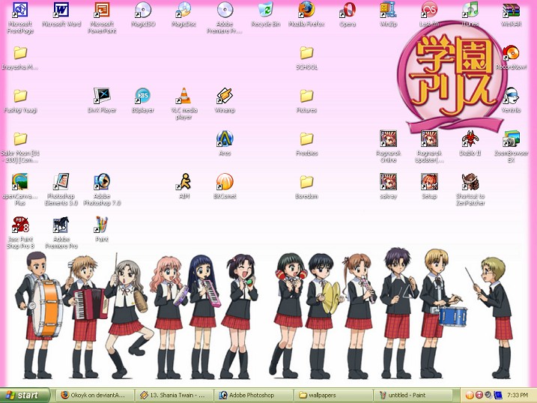Click the red round system tray icon
The height and width of the screenshot is (403, 537).
pyautogui.click(x=479, y=396)
